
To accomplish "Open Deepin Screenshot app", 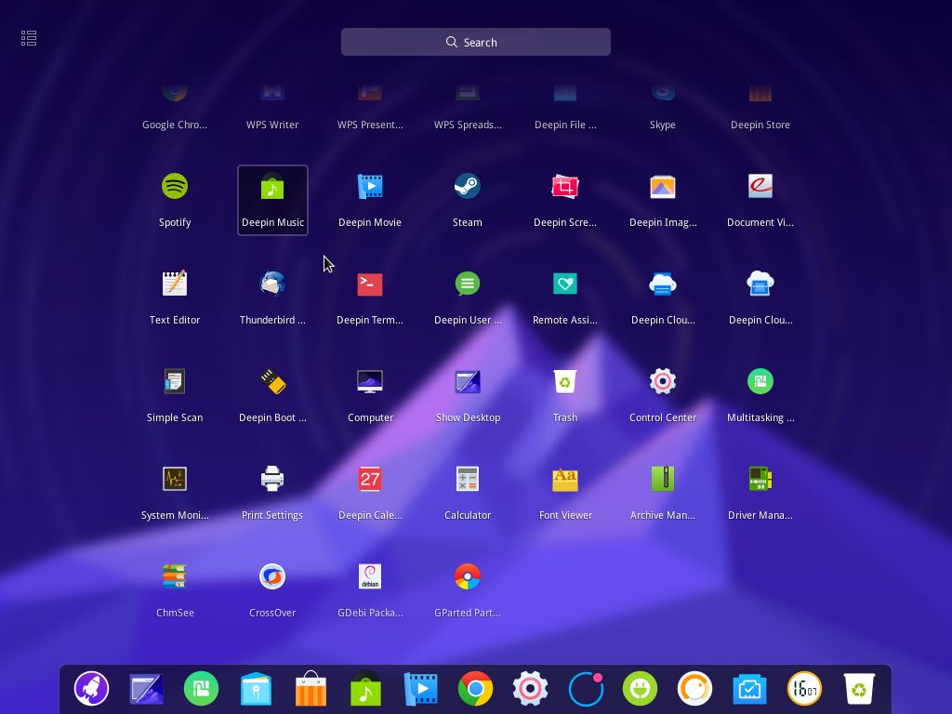I will pos(565,186).
